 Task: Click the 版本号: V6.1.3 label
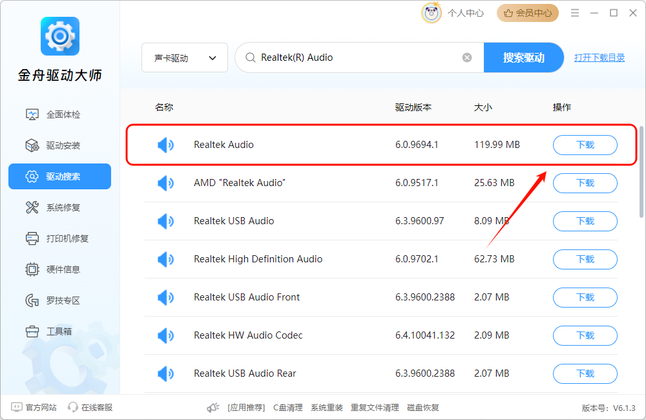pyautogui.click(x=609, y=408)
